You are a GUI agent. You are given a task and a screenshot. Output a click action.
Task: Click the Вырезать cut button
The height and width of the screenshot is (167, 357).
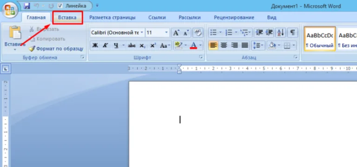(45, 29)
